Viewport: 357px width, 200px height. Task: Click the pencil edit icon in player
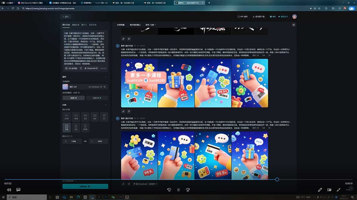(x=320, y=190)
